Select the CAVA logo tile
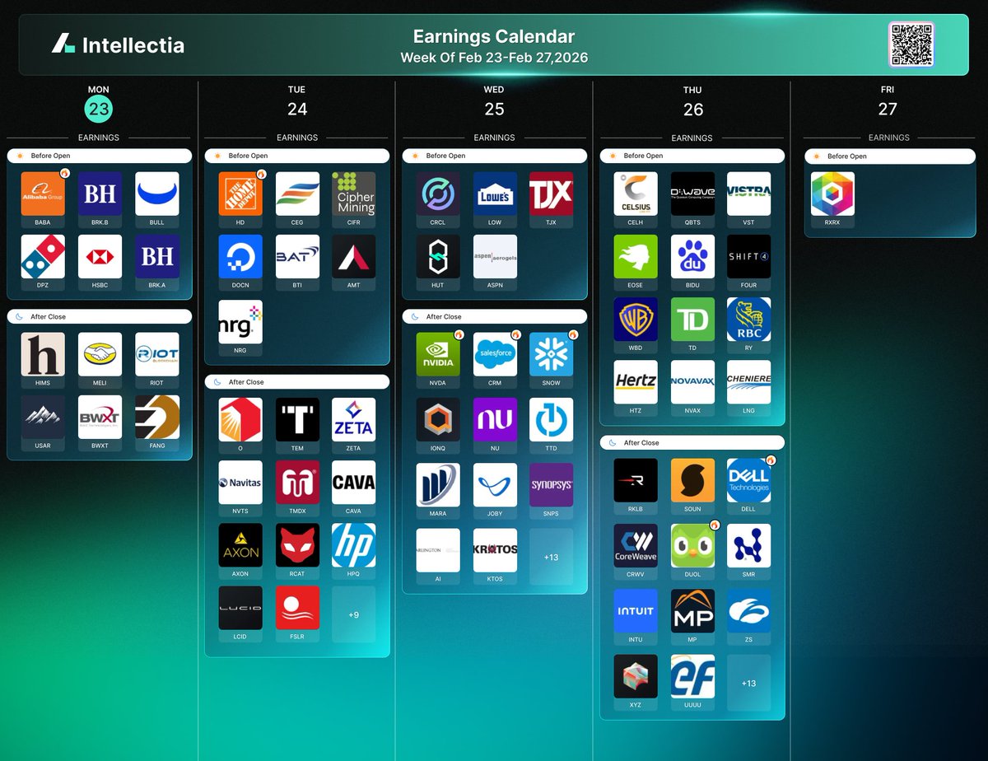Viewport: 988px width, 761px height. [354, 483]
